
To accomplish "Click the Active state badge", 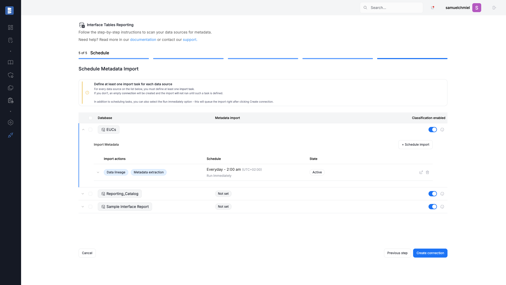I will point(317,172).
